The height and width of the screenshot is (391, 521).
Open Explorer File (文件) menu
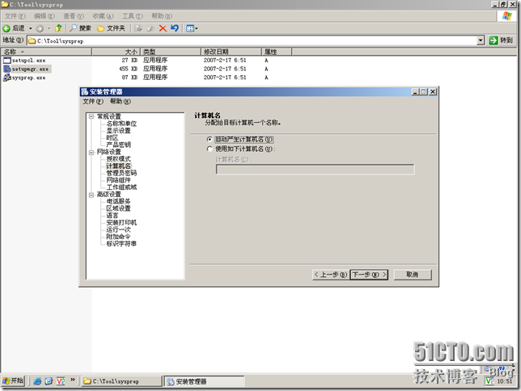pyautogui.click(x=15, y=16)
